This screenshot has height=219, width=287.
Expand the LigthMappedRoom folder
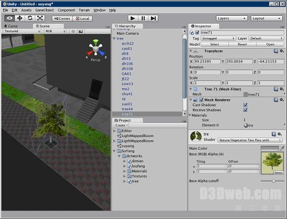pyautogui.click(x=115, y=141)
